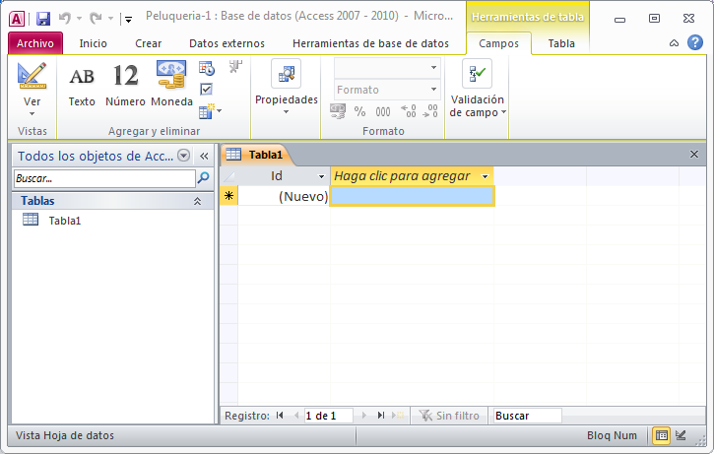Image resolution: width=714 pixels, height=454 pixels.
Task: Go to previous record
Action: [x=296, y=415]
